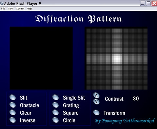This screenshot has width=157, height=129.
Task: Increase contrast with the up arrow
Action: tap(96, 95)
